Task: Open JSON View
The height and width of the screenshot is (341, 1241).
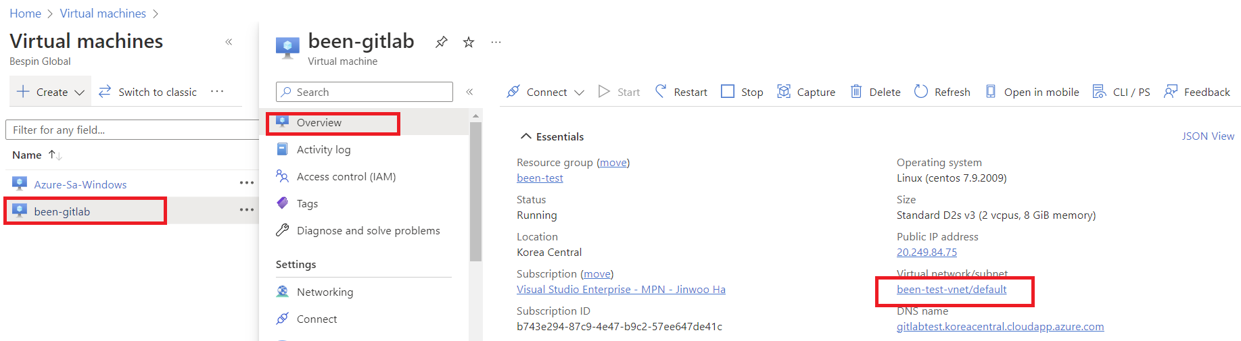Action: (1208, 136)
